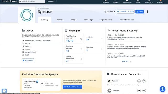168x94 pixels.
Task: Click the rank chart icon by 1,864
Action: pos(23,55)
